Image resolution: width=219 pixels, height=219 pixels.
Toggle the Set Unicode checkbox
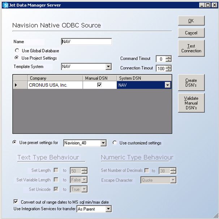click(x=56, y=189)
